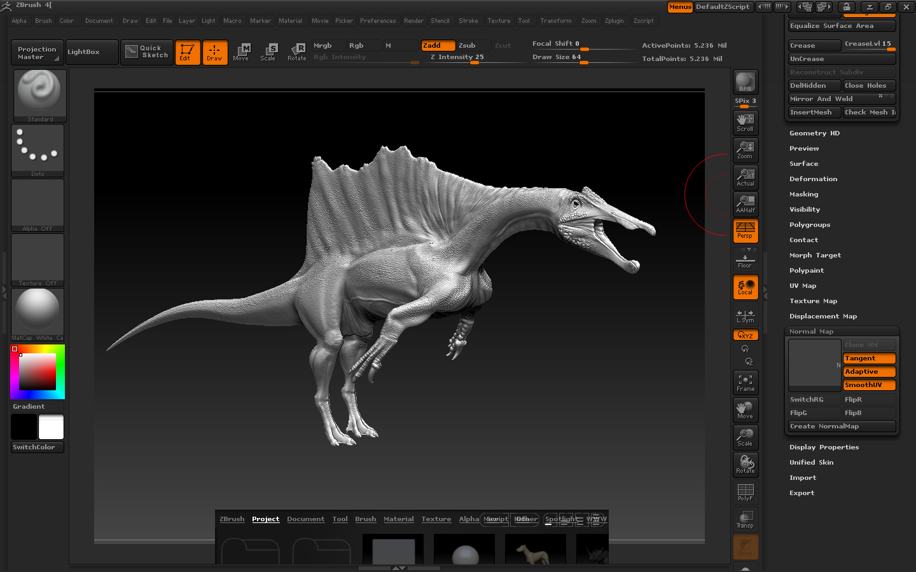Select the Rotate icon in top shelf
916x572 pixels.
point(297,52)
